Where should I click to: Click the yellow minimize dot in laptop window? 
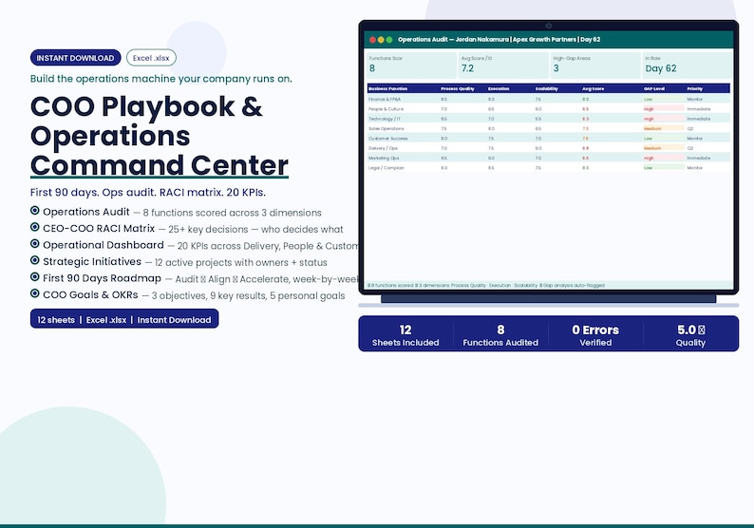point(381,40)
